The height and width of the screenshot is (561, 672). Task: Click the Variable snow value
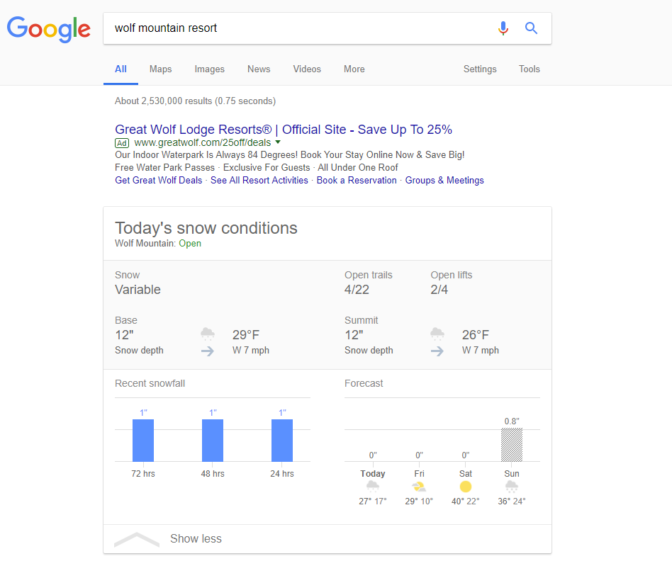click(138, 290)
